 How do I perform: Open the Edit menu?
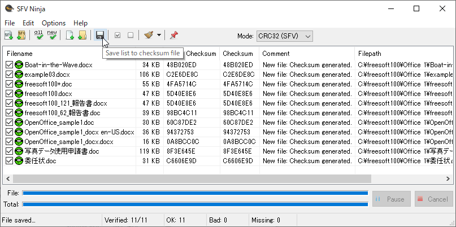point(28,23)
